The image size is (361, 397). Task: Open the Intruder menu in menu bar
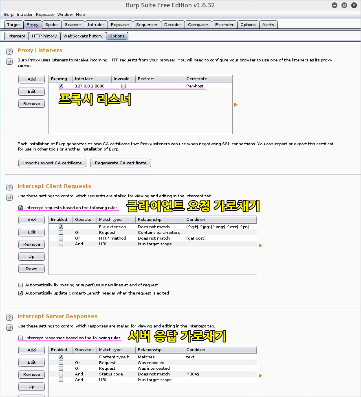[24, 14]
